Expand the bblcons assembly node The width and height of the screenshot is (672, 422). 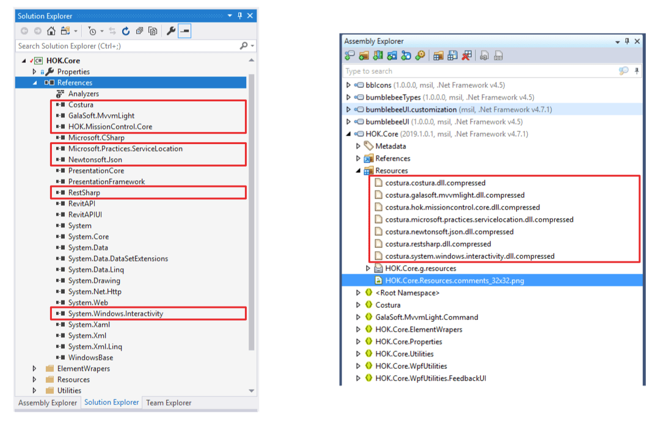click(x=348, y=85)
